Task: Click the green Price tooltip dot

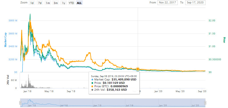Action: tap(92, 83)
